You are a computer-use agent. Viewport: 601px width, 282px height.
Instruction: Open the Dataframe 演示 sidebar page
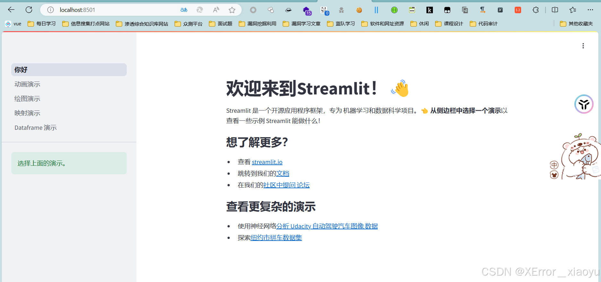coord(69,128)
